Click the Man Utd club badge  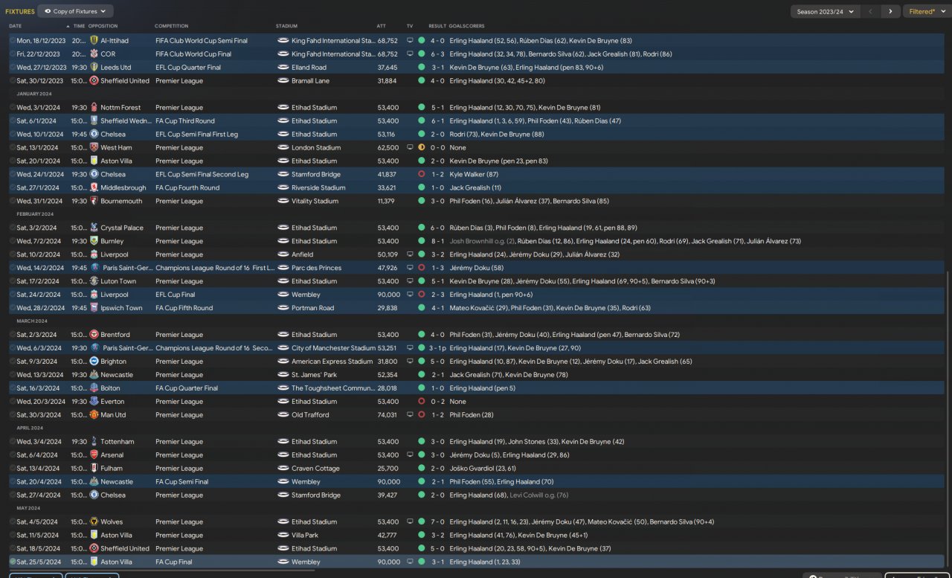tap(94, 415)
